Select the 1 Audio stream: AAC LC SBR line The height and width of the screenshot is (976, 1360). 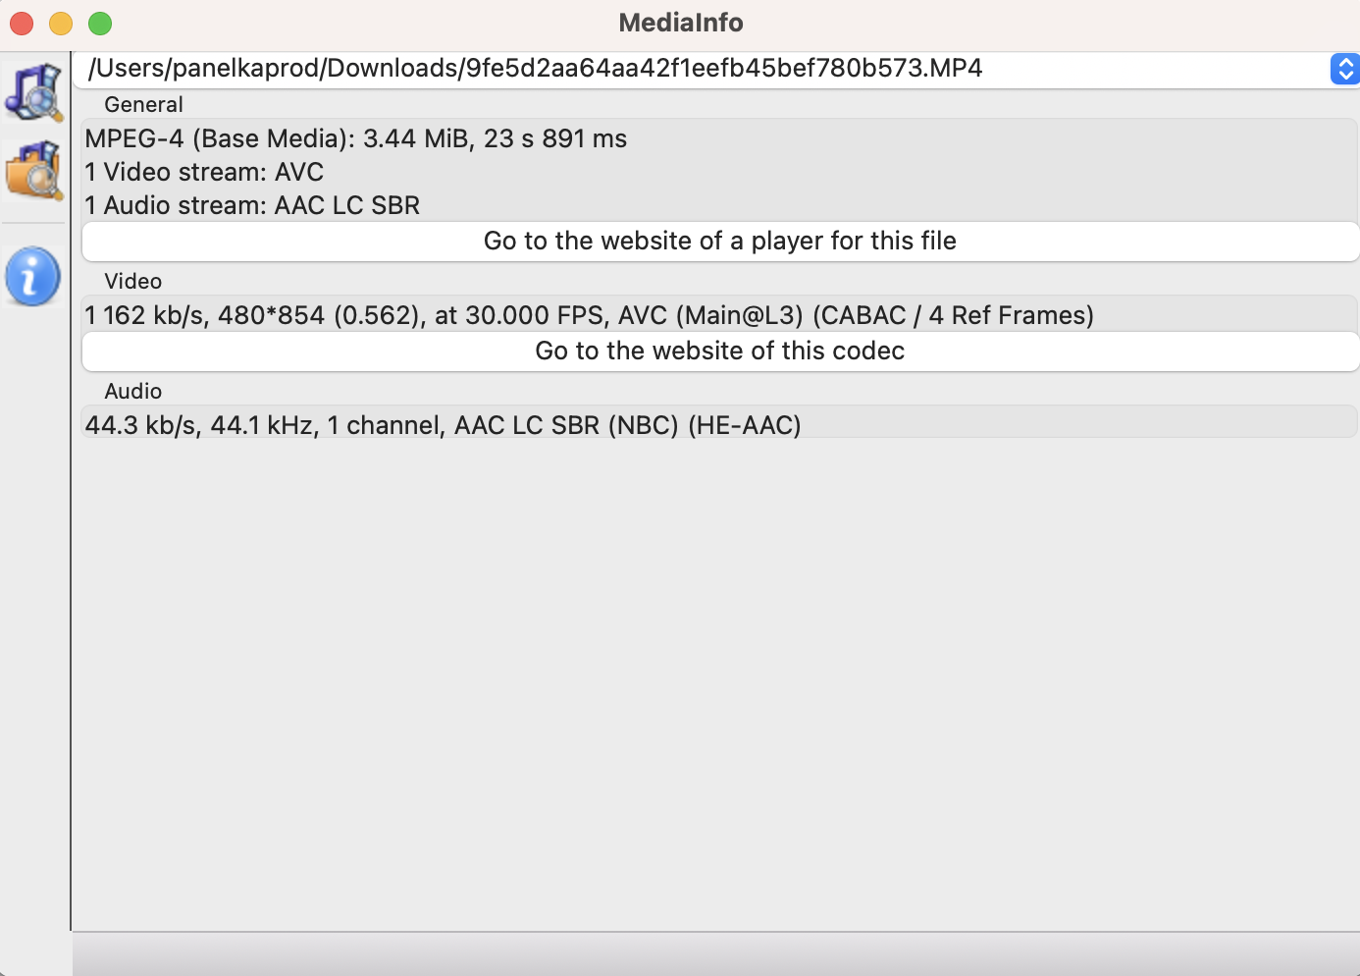click(x=252, y=205)
